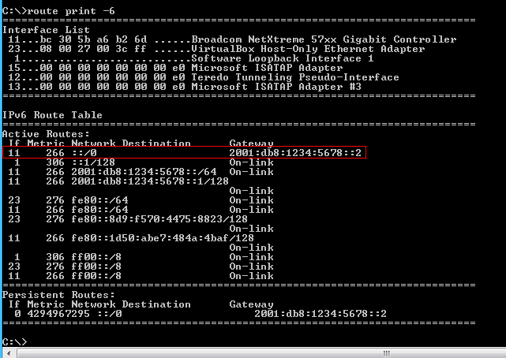
Task: Click the final 'C:\>' command prompt
Action: point(14,341)
